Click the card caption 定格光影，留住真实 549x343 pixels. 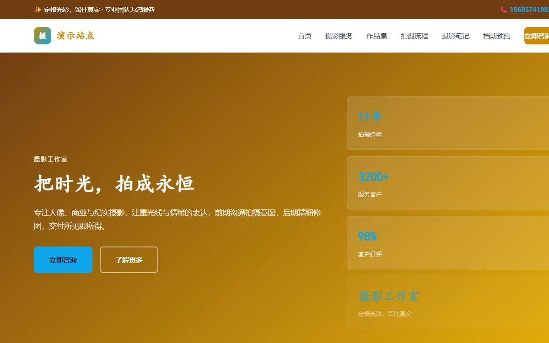385,314
